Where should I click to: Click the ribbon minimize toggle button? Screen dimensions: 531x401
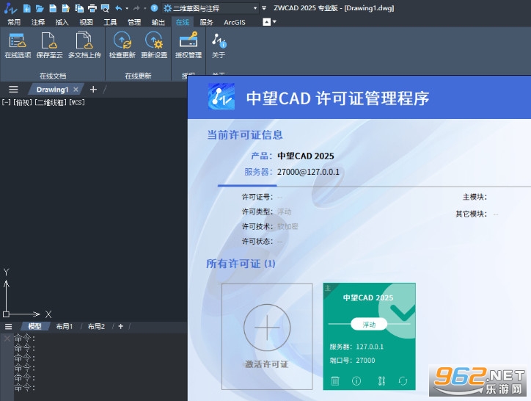267,22
